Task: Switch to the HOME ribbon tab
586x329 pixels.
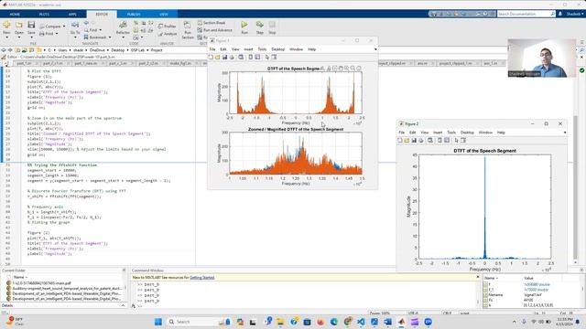Action: (15, 15)
